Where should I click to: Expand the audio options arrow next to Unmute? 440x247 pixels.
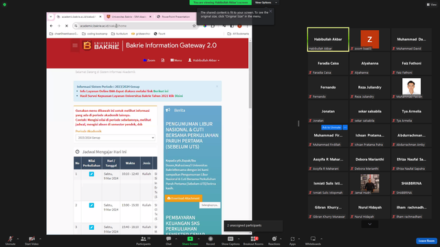click(x=18, y=239)
